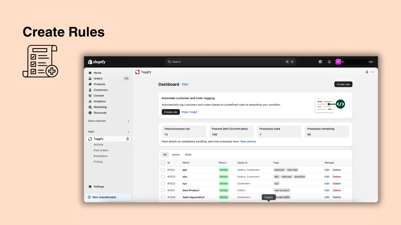This screenshot has width=401, height=225.
Task: Expand the Sales channels chevron
Action: point(128,121)
